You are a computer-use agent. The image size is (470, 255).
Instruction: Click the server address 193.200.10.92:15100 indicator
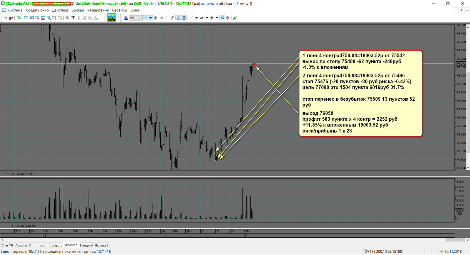(x=383, y=251)
